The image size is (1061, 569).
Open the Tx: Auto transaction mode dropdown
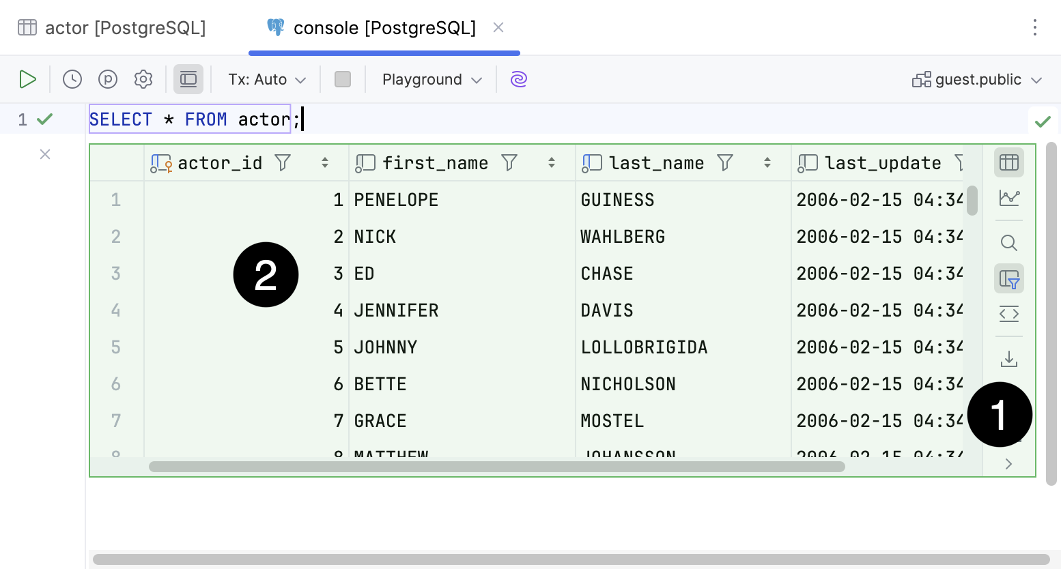266,79
